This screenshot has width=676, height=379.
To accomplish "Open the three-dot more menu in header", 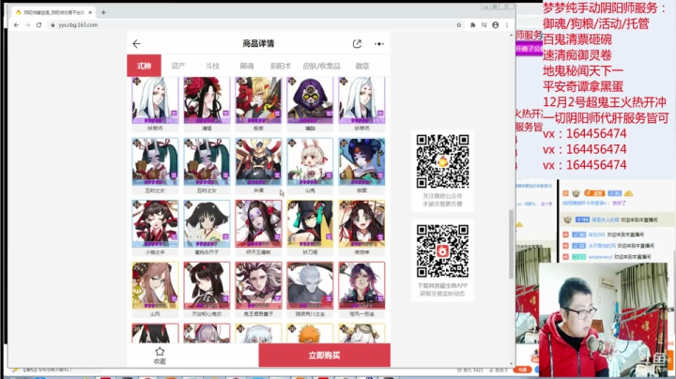I will pos(379,43).
